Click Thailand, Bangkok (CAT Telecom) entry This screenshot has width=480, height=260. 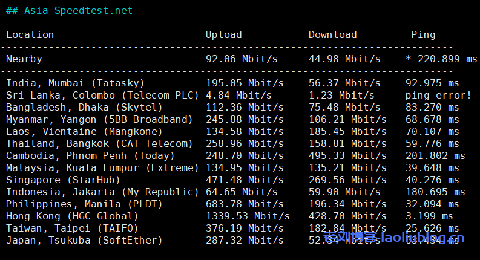[x=99, y=144]
